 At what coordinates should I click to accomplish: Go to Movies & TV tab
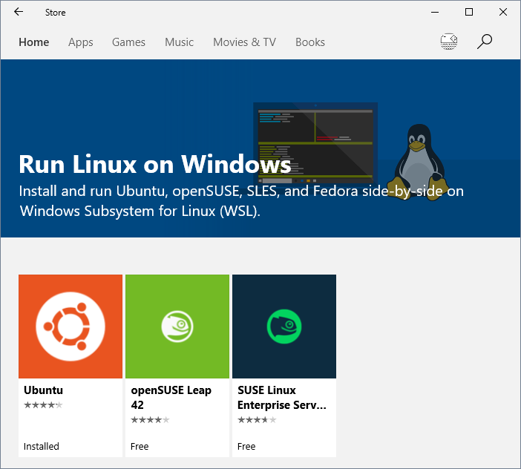245,42
